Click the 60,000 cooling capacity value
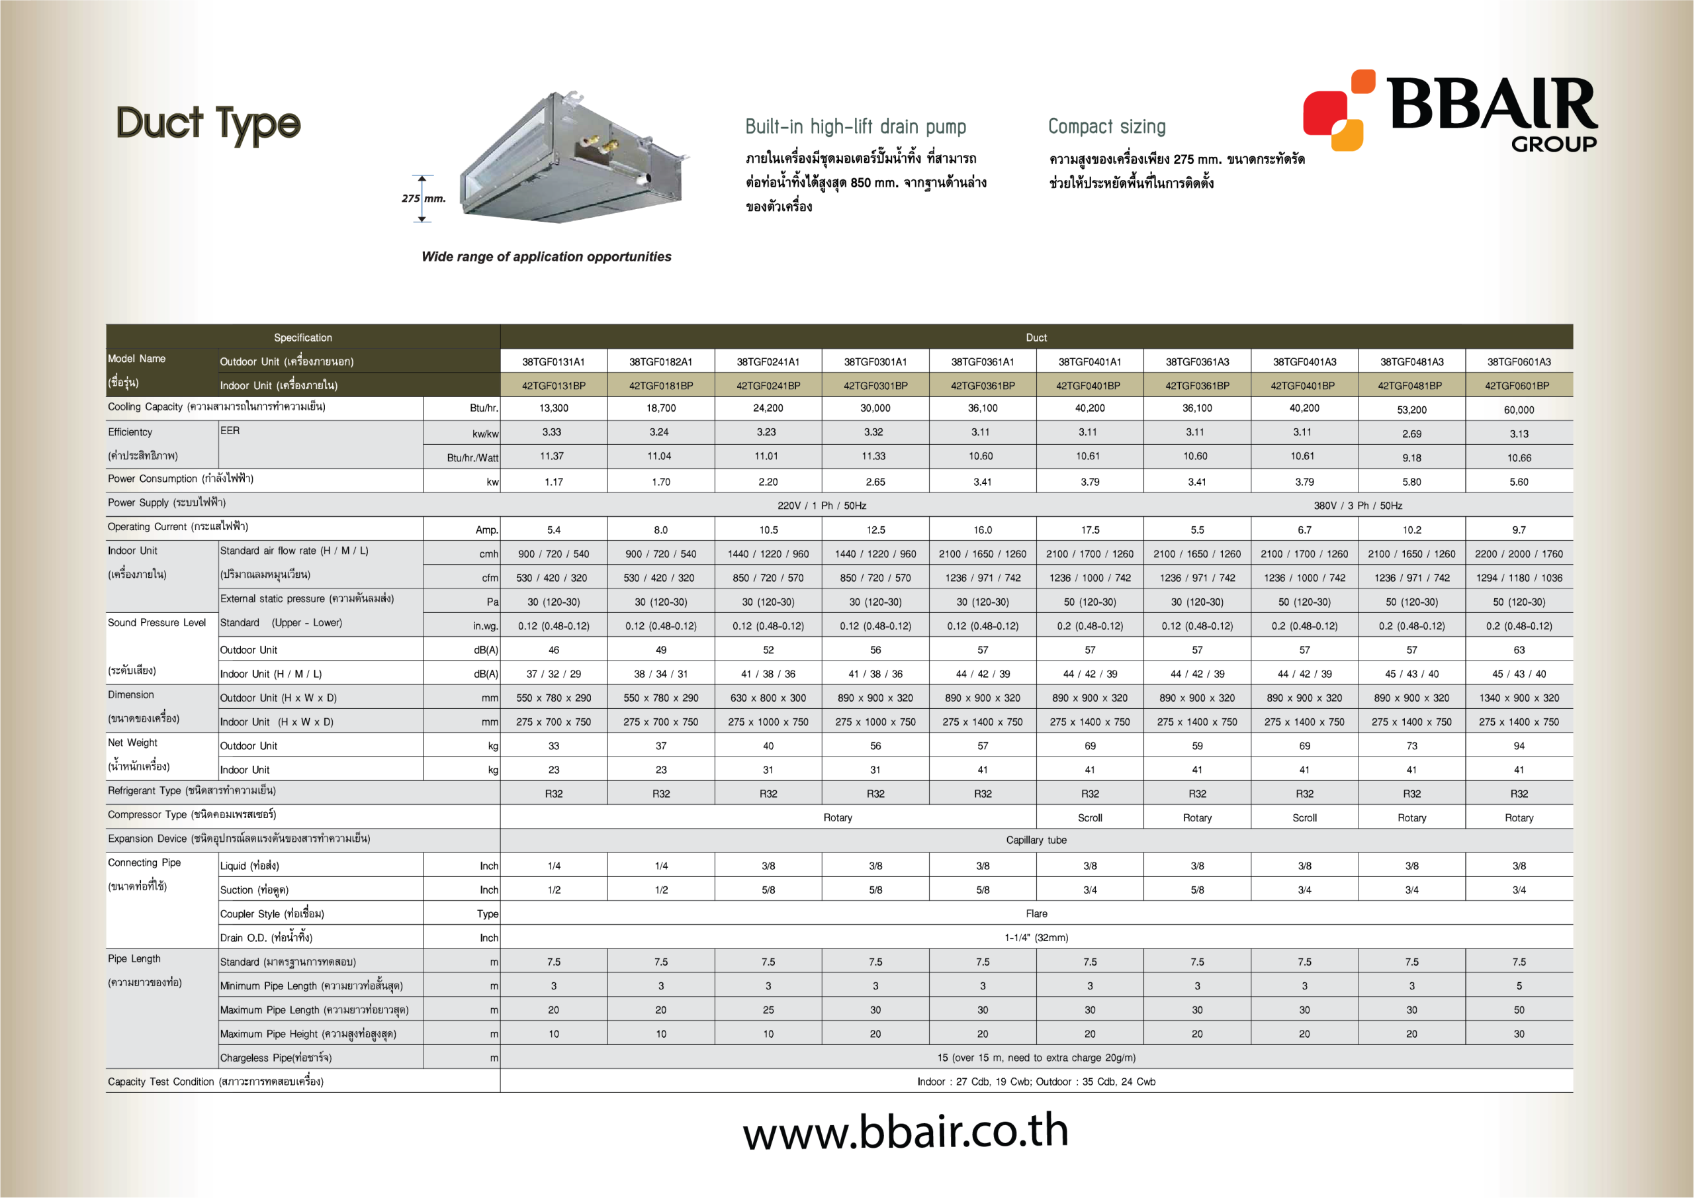Image resolution: width=1694 pixels, height=1198 pixels. 1518,410
